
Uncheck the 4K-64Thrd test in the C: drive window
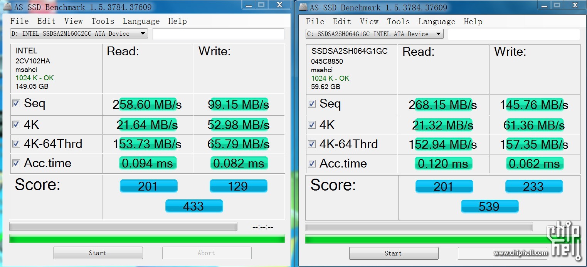tap(312, 144)
